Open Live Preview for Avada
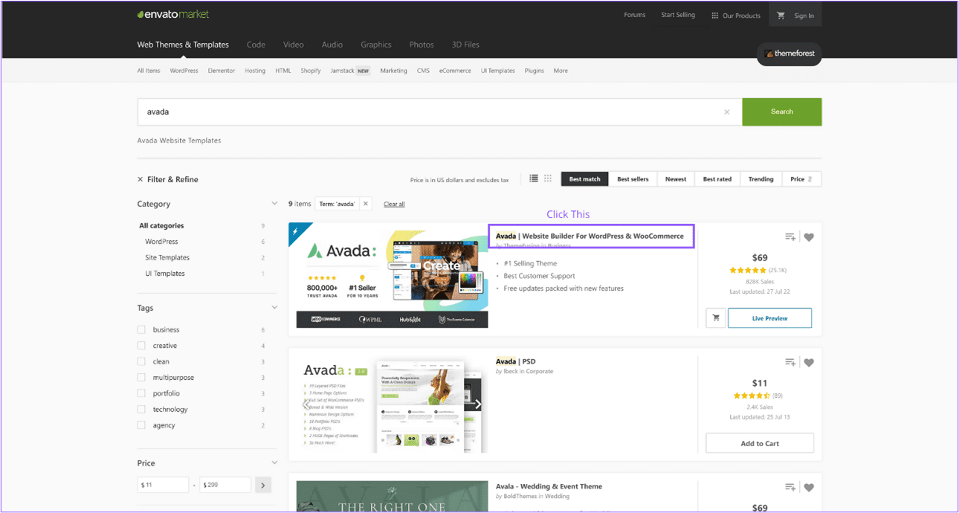This screenshot has width=959, height=513. coord(769,318)
